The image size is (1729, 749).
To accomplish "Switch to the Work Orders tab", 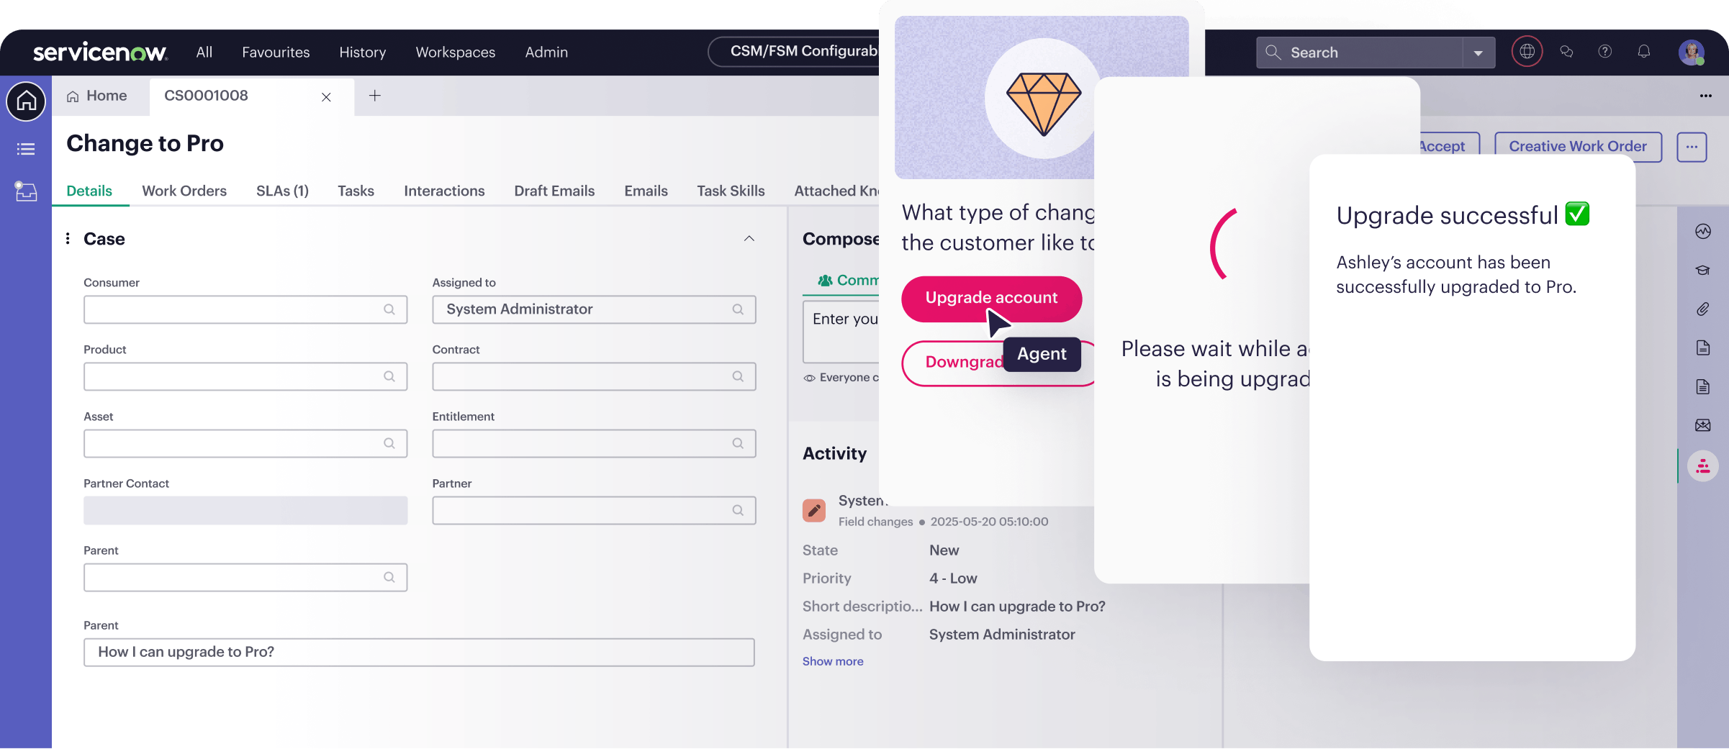I will click(184, 191).
